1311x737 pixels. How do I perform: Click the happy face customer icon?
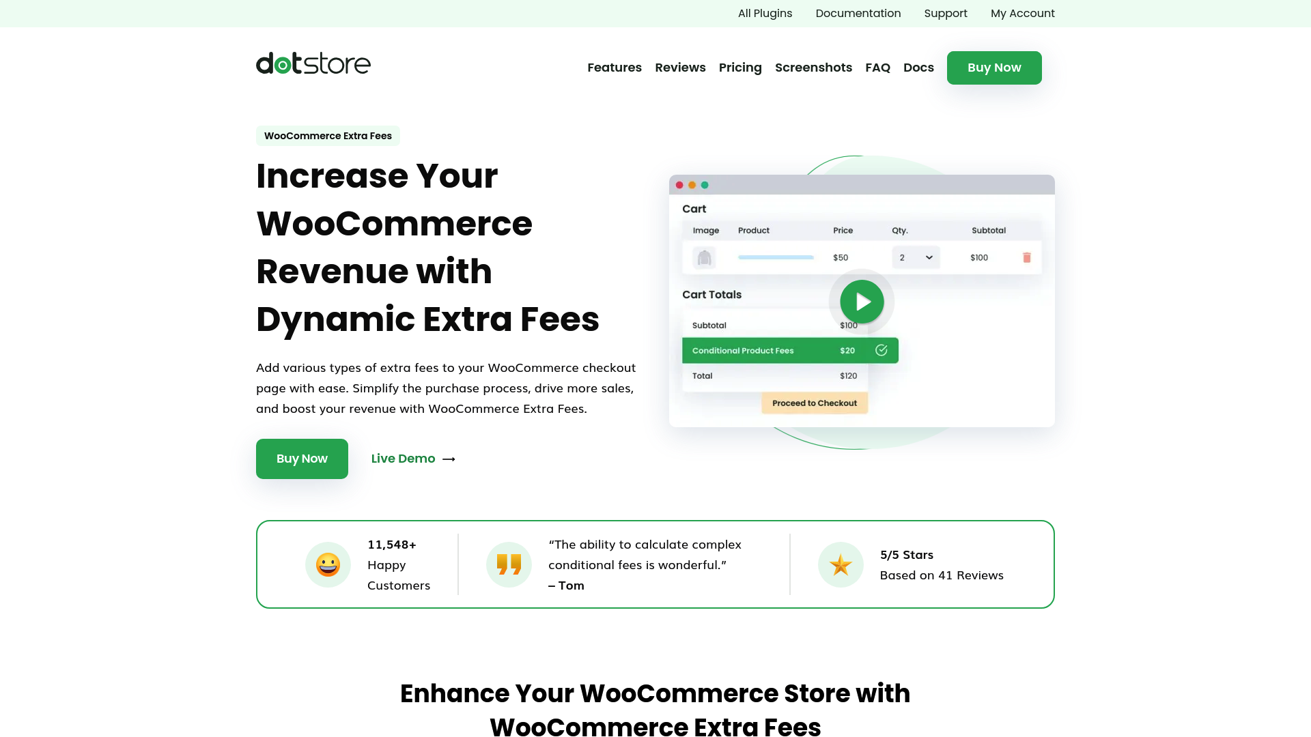328,564
